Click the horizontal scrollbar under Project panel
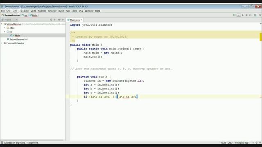The height and width of the screenshot is (147, 262). [32, 140]
